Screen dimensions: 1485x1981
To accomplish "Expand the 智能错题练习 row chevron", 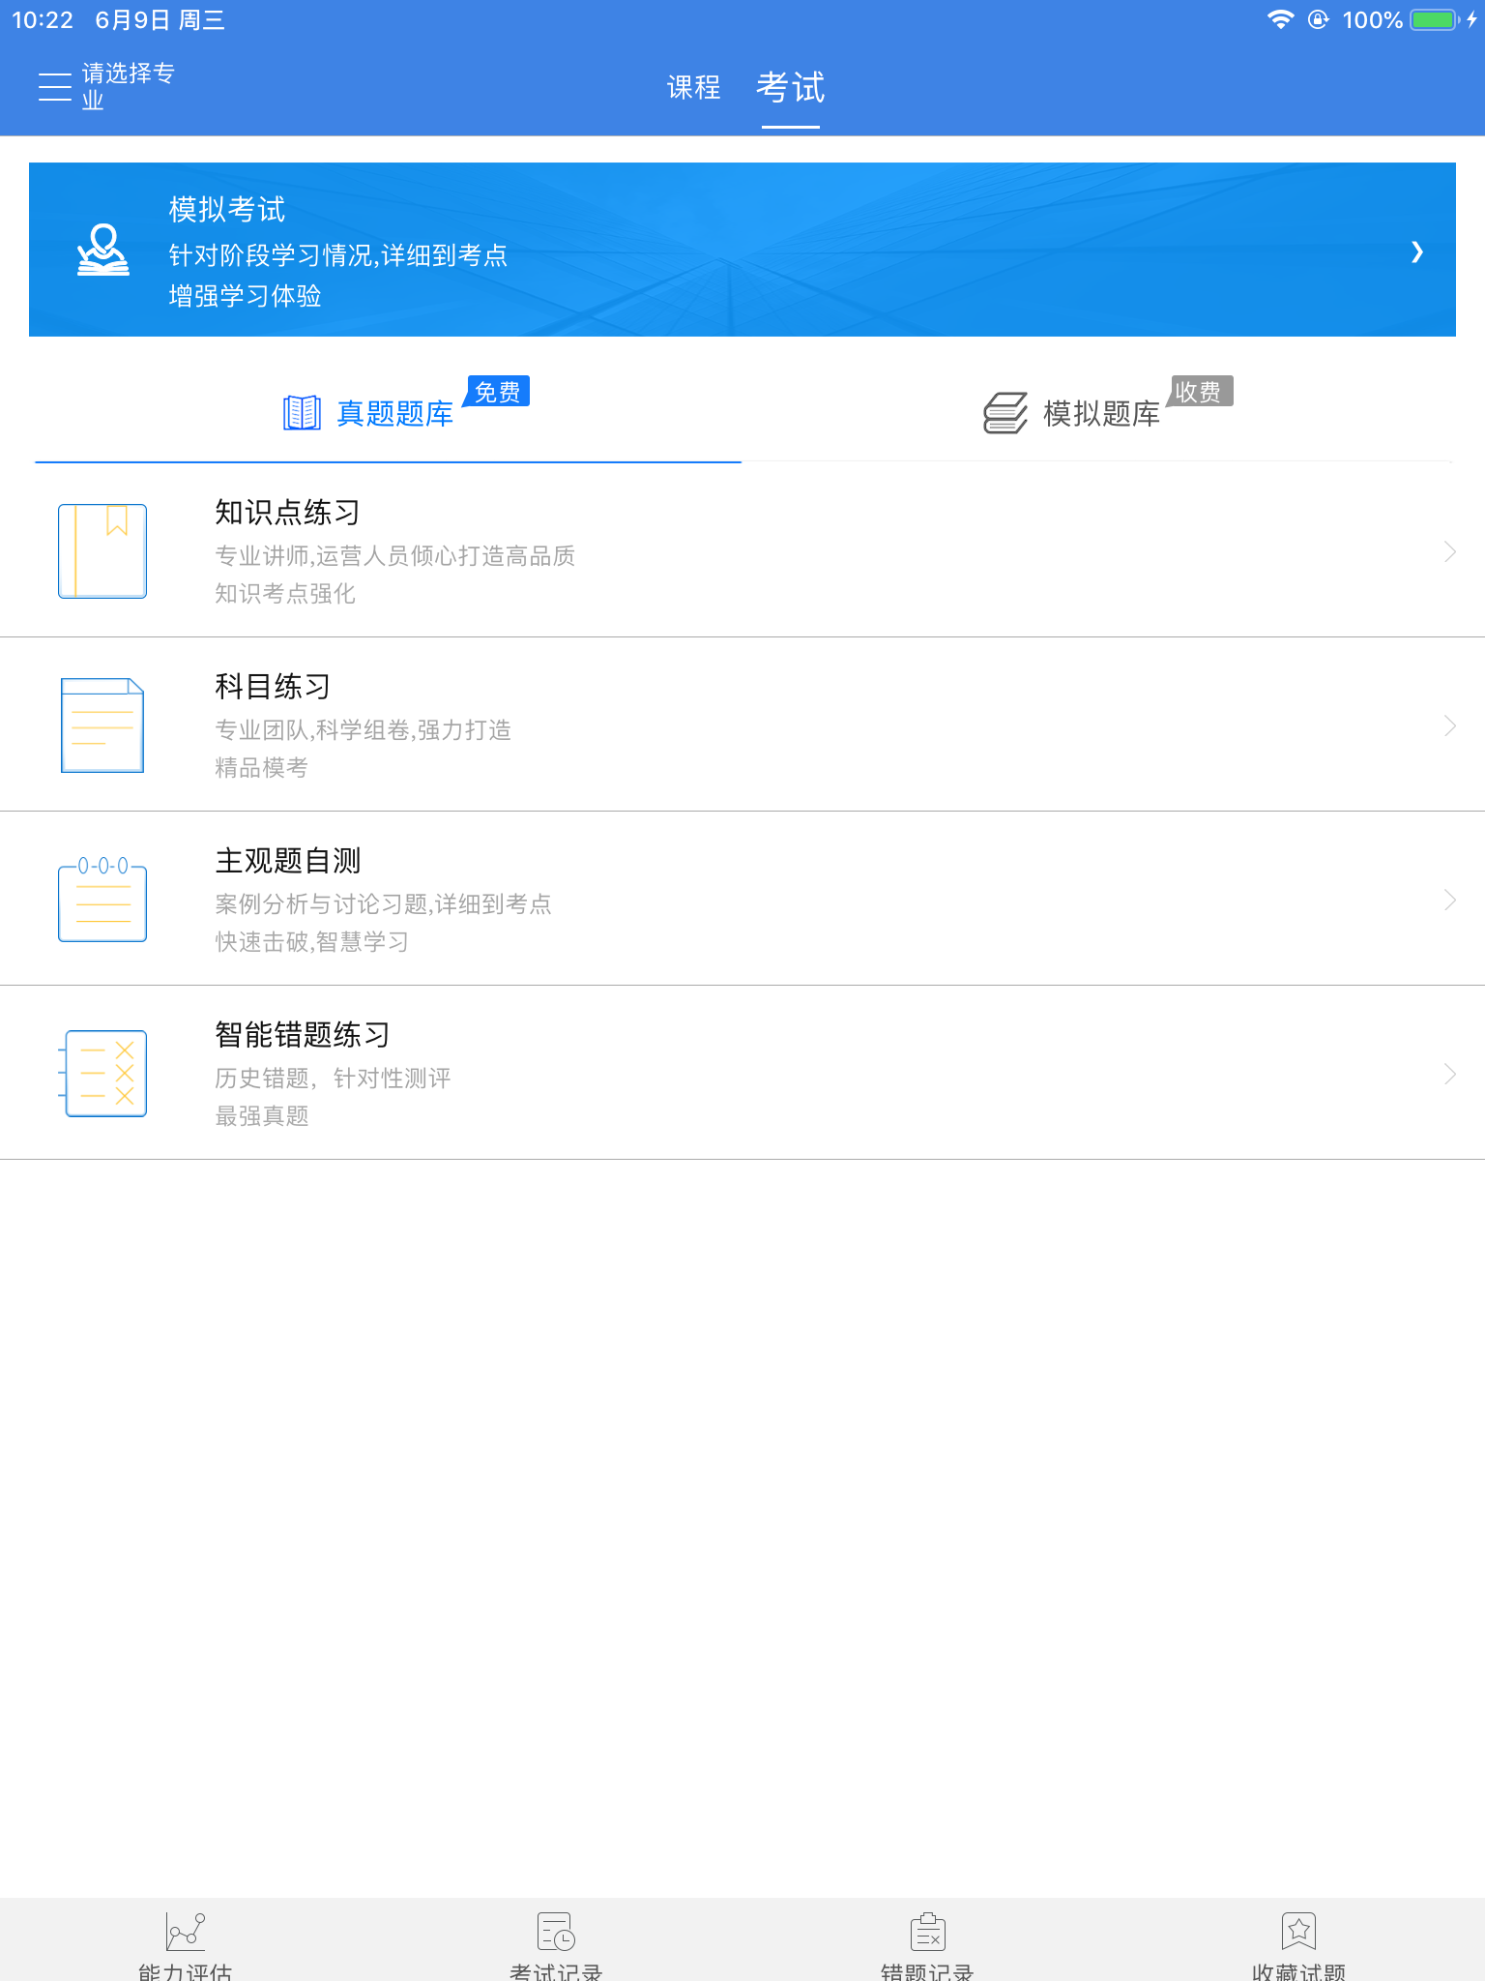I will (1450, 1074).
